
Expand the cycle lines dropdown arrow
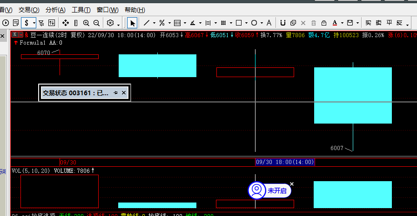point(185,23)
